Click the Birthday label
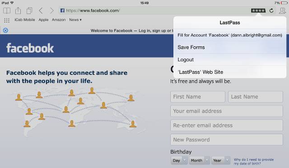This screenshot has height=168, width=289. pos(181,152)
